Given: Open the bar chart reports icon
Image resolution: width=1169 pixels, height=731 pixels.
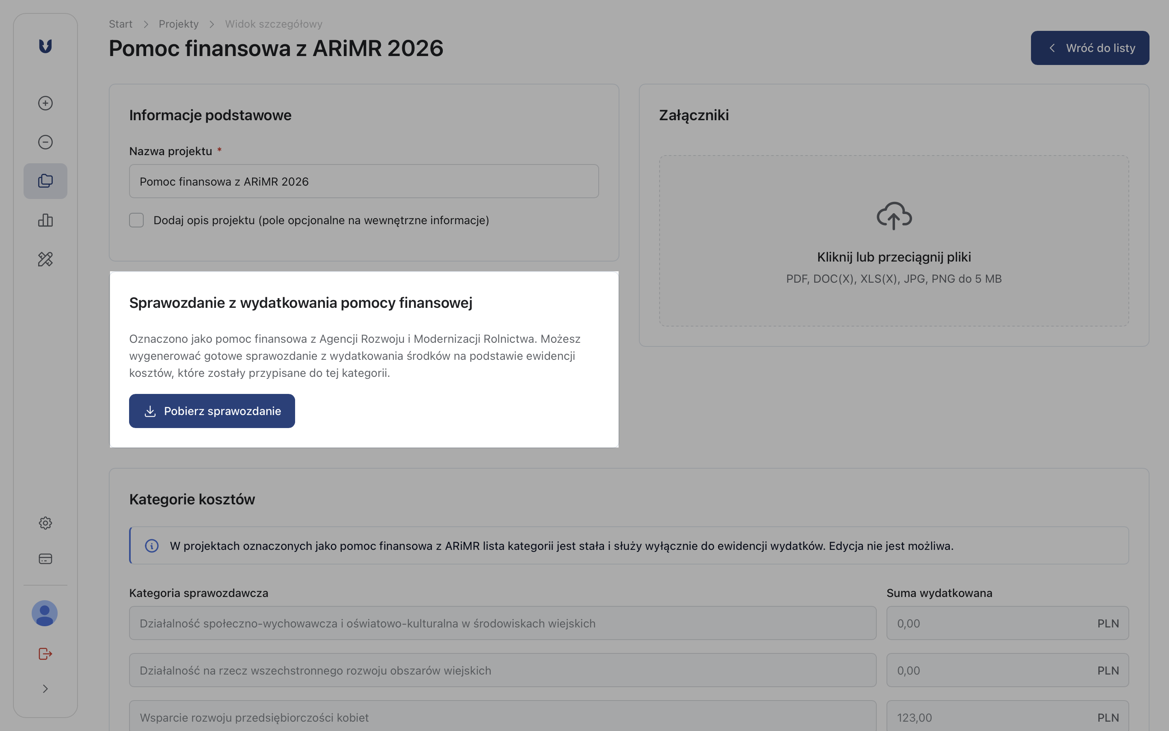Looking at the screenshot, I should tap(45, 221).
